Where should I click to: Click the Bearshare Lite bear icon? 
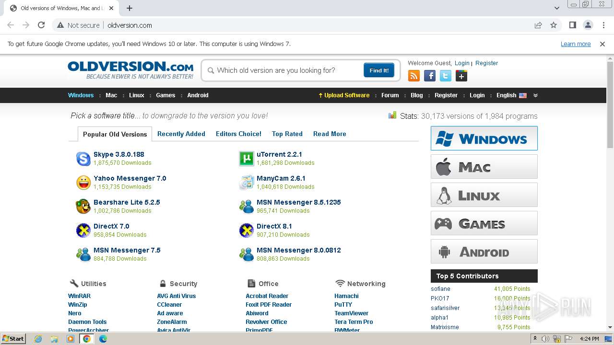(x=83, y=207)
